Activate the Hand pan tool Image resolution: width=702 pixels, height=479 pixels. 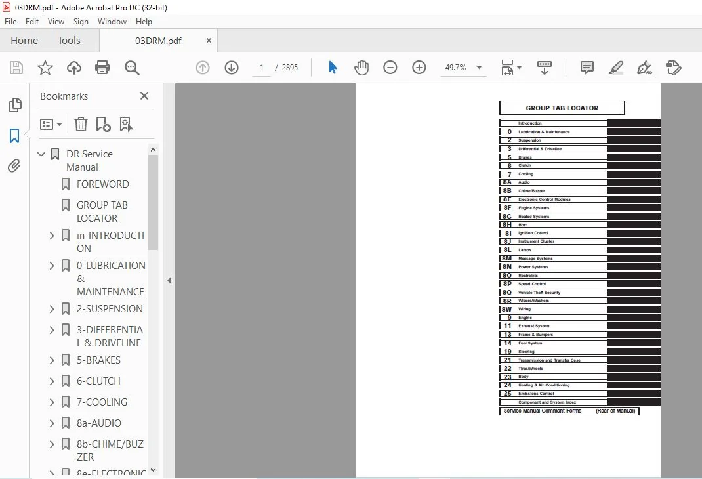(x=361, y=68)
